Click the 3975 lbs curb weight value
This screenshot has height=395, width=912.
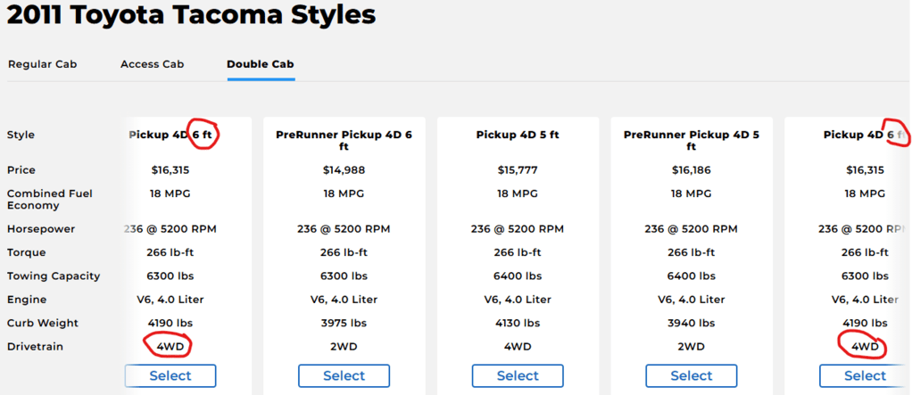click(344, 323)
